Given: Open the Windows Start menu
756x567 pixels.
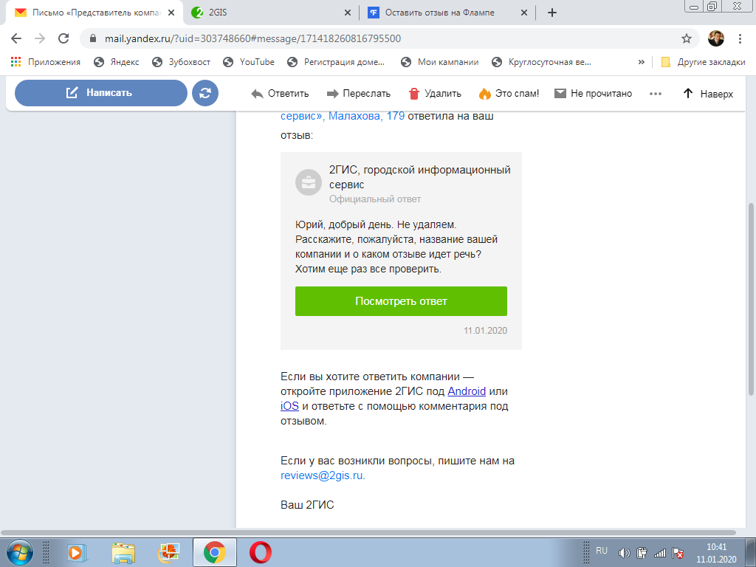Looking at the screenshot, I should [20, 552].
